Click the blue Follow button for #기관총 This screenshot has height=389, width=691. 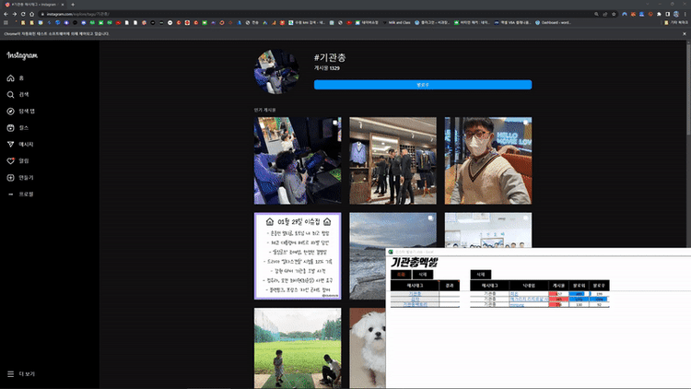(x=423, y=85)
